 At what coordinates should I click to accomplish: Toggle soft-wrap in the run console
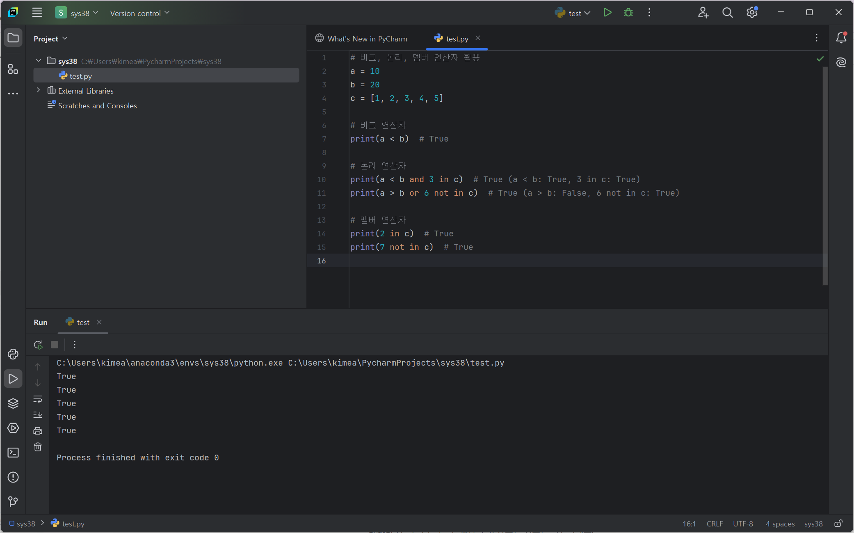(x=38, y=399)
